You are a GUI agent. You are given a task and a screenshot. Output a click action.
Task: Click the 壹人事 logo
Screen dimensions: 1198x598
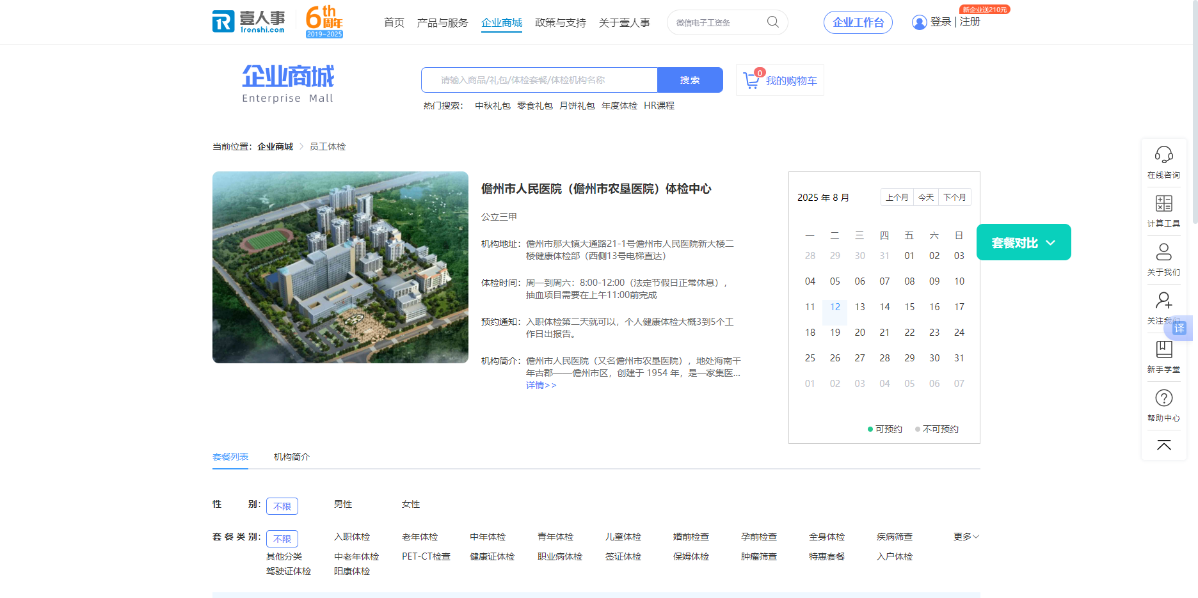pos(249,22)
